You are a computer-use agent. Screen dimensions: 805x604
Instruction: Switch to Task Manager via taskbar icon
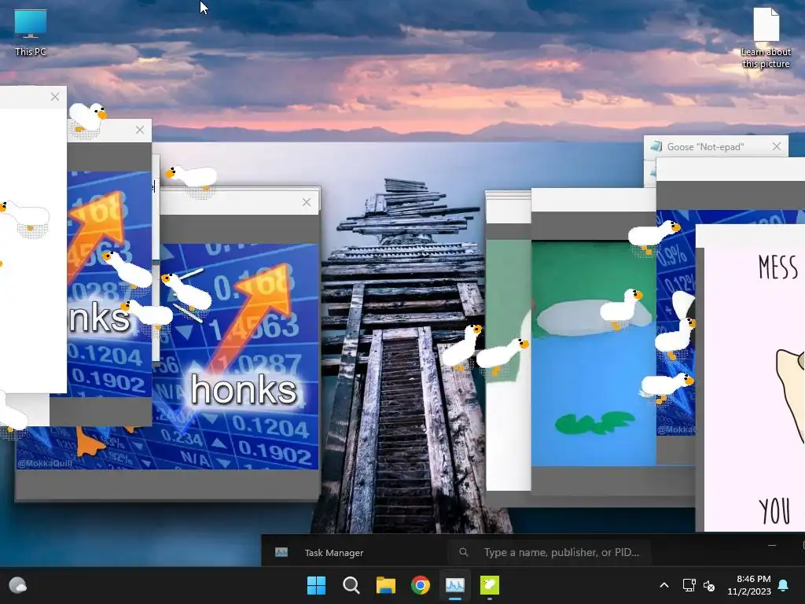click(455, 585)
